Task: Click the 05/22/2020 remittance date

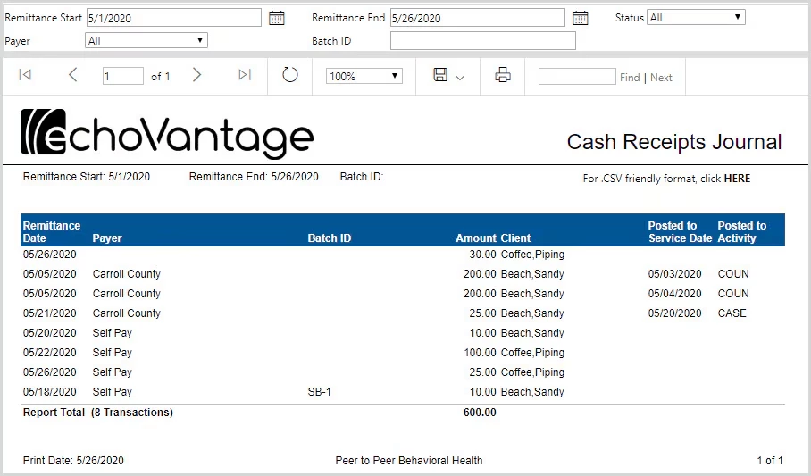Action: coord(50,353)
